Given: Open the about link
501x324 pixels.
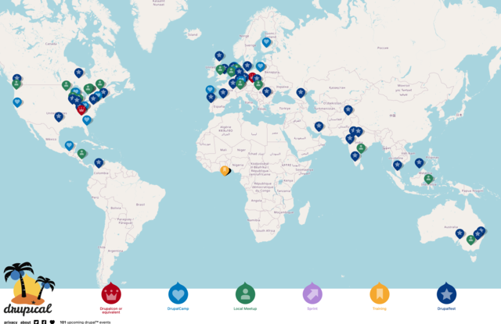Looking at the screenshot, I should pyautogui.click(x=26, y=322).
